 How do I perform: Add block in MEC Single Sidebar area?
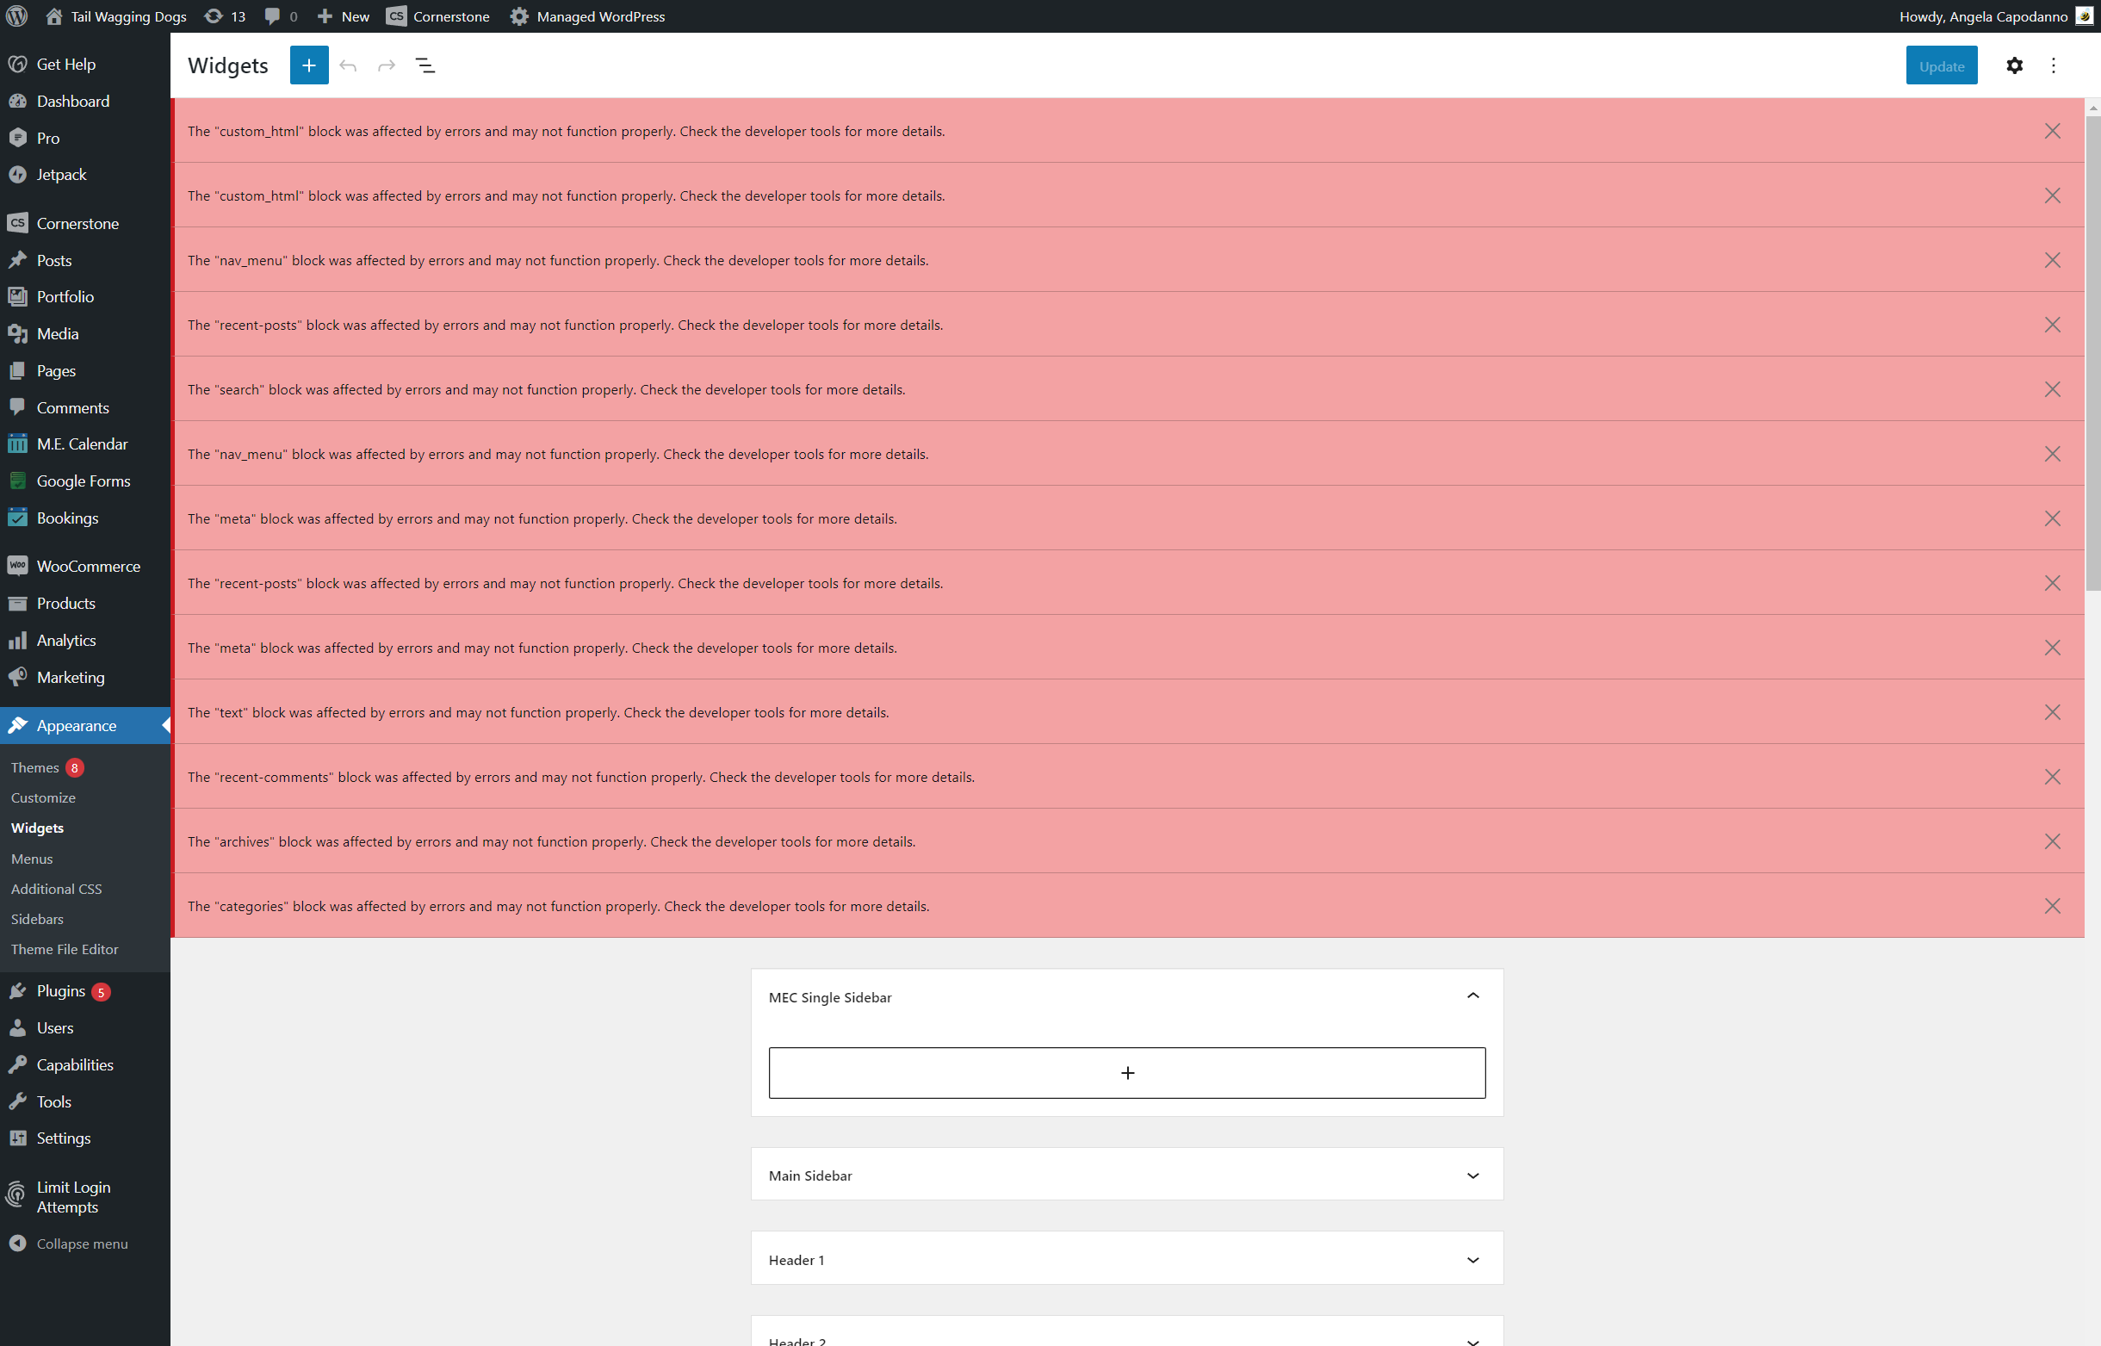tap(1126, 1072)
